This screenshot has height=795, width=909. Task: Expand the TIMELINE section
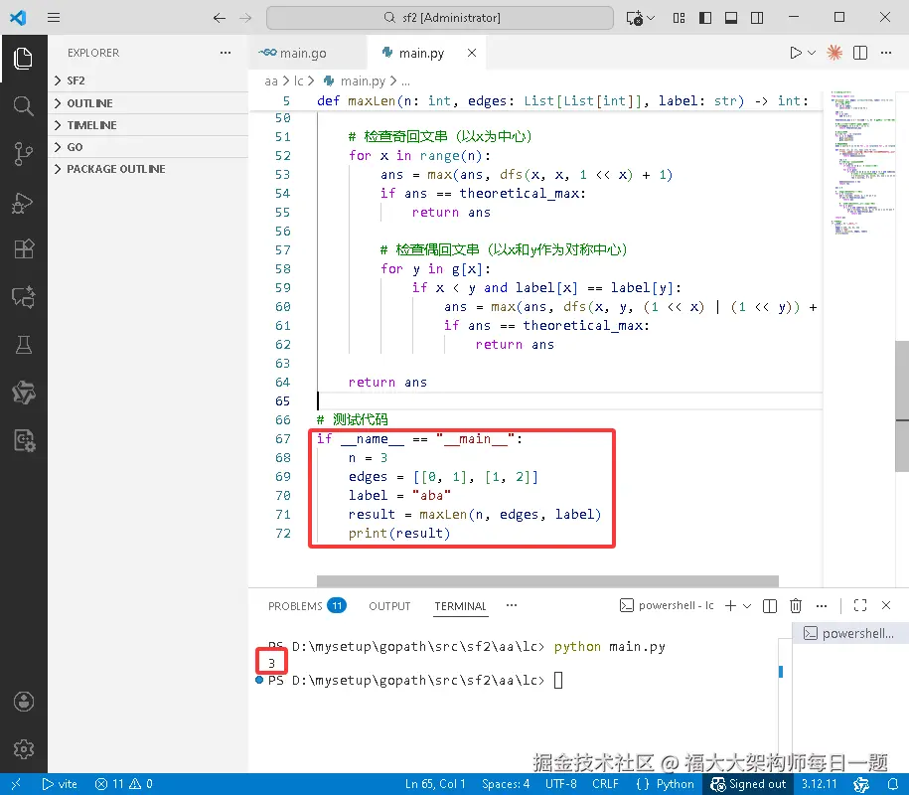(148, 125)
